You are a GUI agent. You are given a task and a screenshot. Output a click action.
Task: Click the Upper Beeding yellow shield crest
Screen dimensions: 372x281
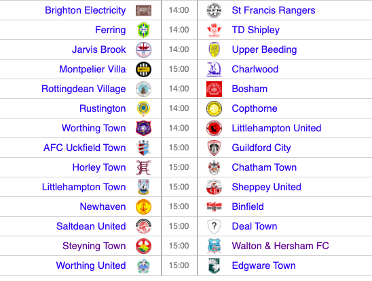point(214,49)
